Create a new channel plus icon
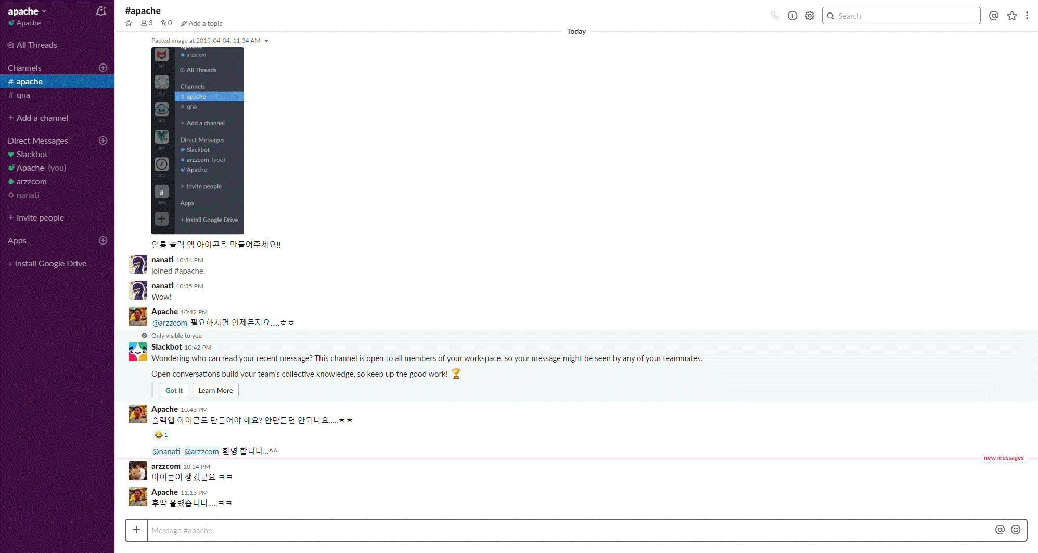 103,68
